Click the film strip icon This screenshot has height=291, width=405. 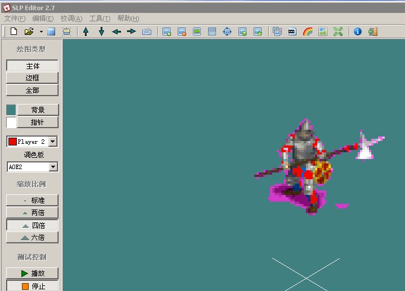pos(292,31)
